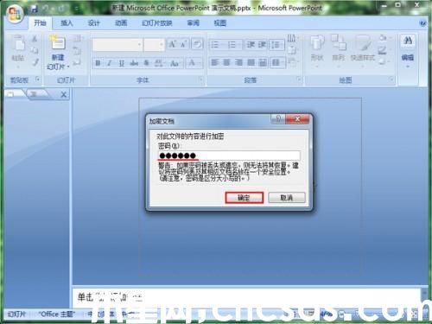Click the password (密码) input field
This screenshot has height=324, width=432.
pyautogui.click(x=229, y=156)
